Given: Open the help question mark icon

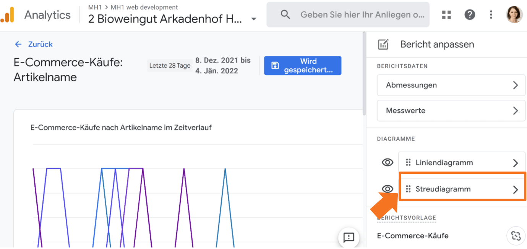Looking at the screenshot, I should [469, 15].
